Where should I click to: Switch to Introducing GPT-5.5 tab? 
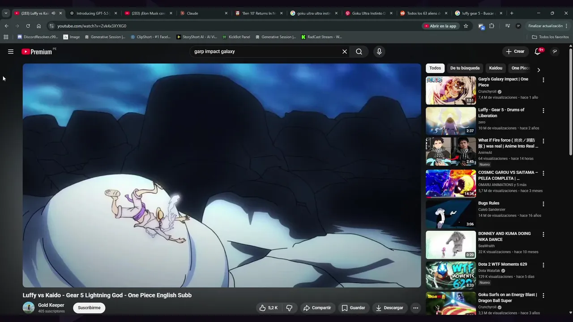tap(93, 13)
